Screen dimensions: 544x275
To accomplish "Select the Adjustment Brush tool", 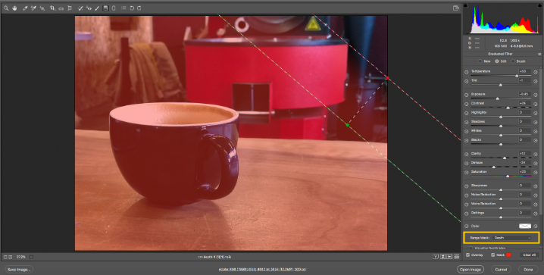I will pos(97,8).
